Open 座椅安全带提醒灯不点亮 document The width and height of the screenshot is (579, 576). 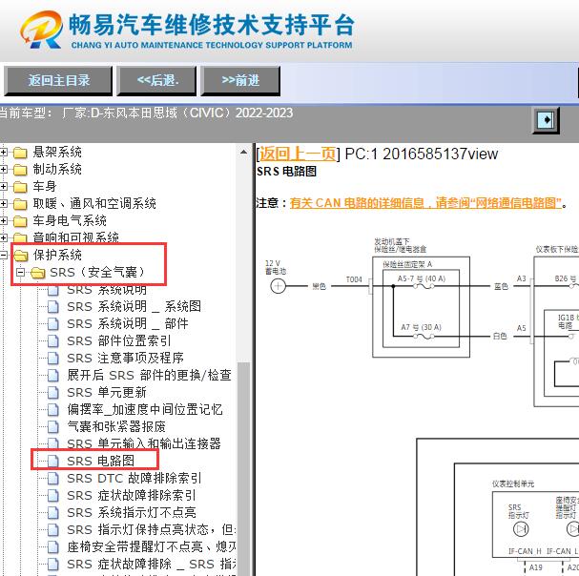[152, 546]
